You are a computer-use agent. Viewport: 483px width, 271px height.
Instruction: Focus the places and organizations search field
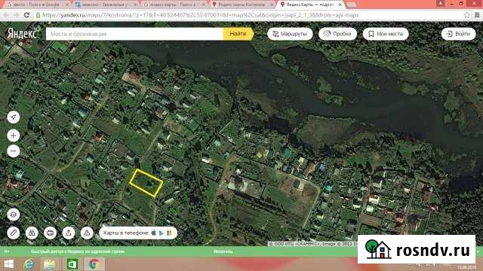pos(134,34)
